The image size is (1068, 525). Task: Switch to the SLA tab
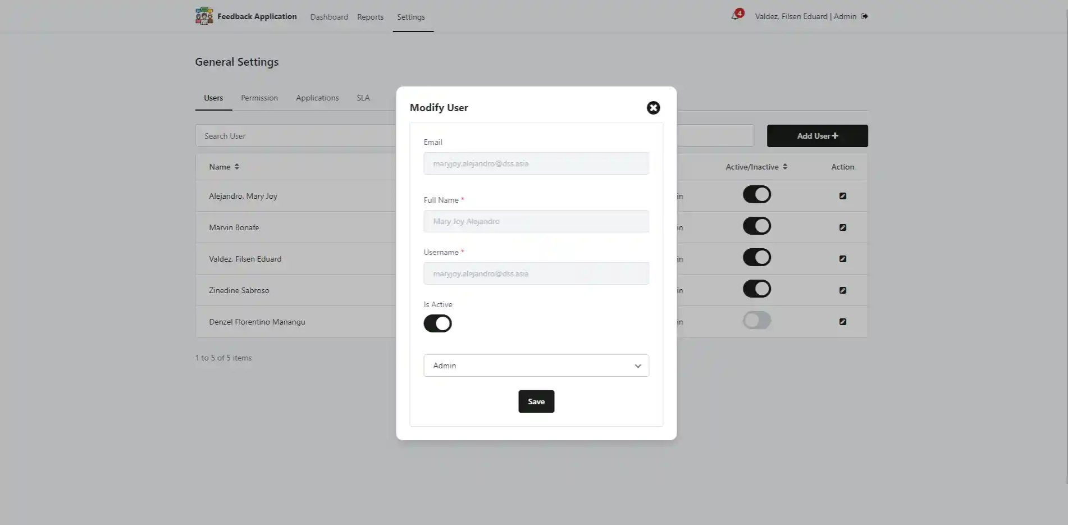pyautogui.click(x=363, y=98)
